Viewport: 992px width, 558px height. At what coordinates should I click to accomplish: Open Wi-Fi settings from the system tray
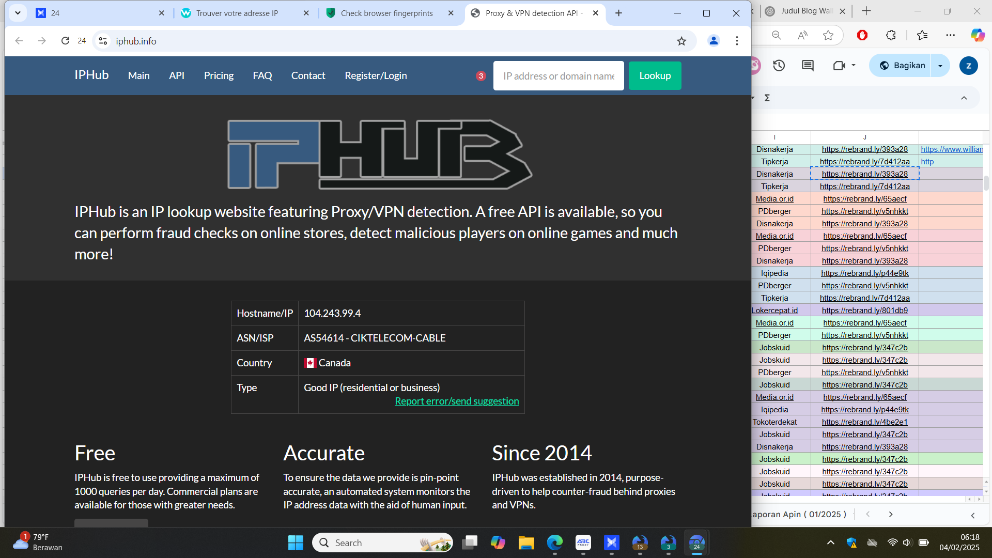[x=892, y=542]
